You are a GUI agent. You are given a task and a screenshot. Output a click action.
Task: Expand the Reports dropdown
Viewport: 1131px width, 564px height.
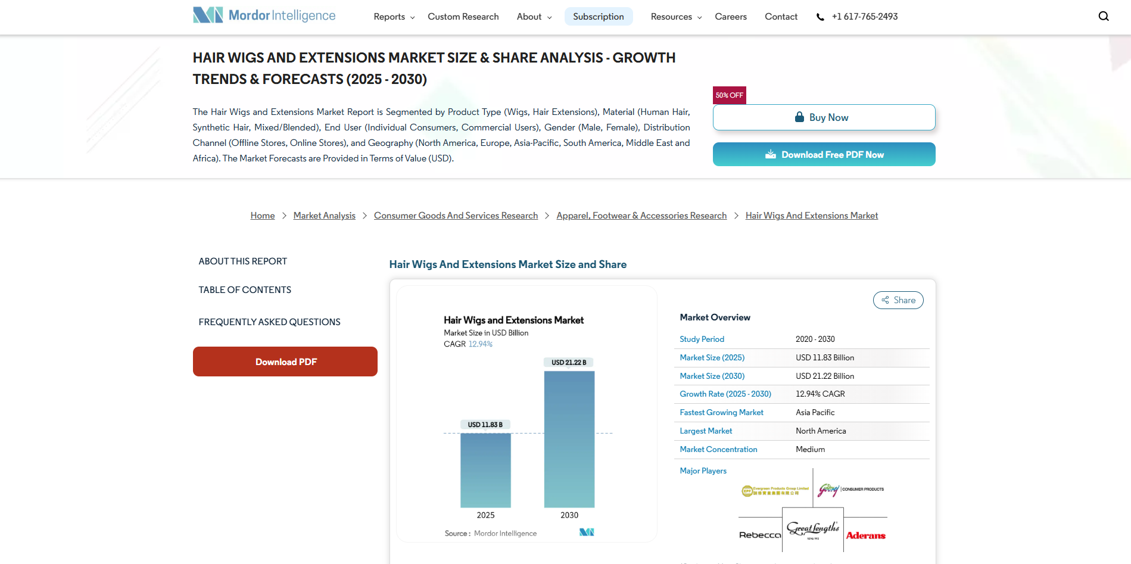pos(393,17)
